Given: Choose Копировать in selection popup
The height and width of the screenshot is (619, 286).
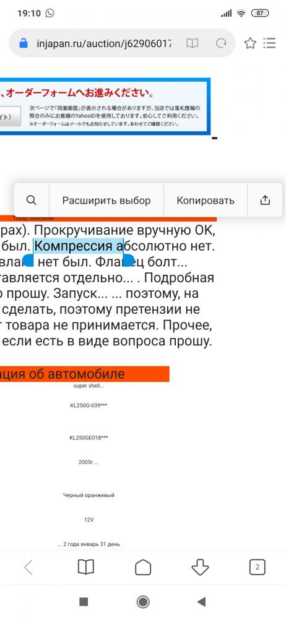Looking at the screenshot, I should [x=206, y=201].
